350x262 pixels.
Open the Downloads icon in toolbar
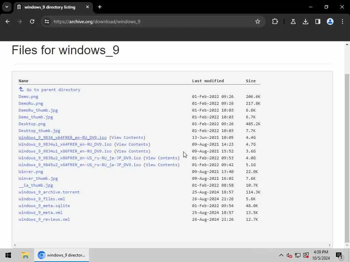pos(305,21)
